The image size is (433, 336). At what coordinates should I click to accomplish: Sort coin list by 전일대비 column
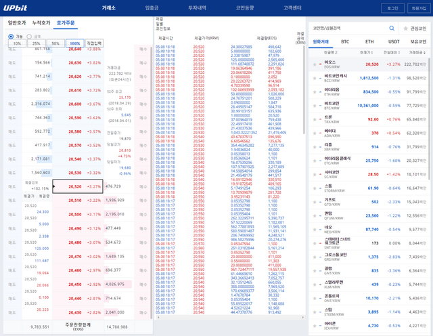point(392,53)
